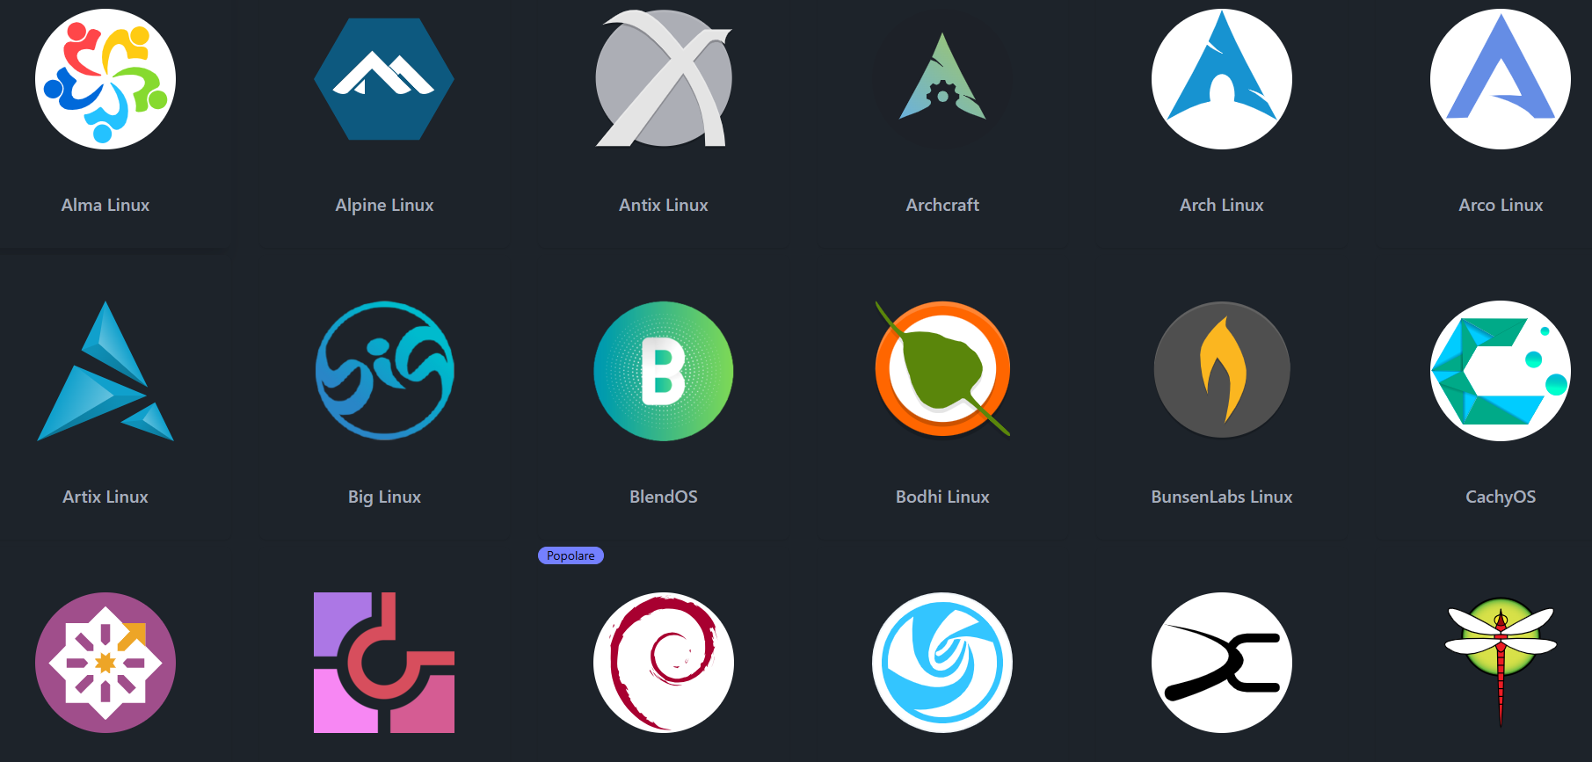Select the Big Linux text label
The image size is (1592, 762).
384,497
